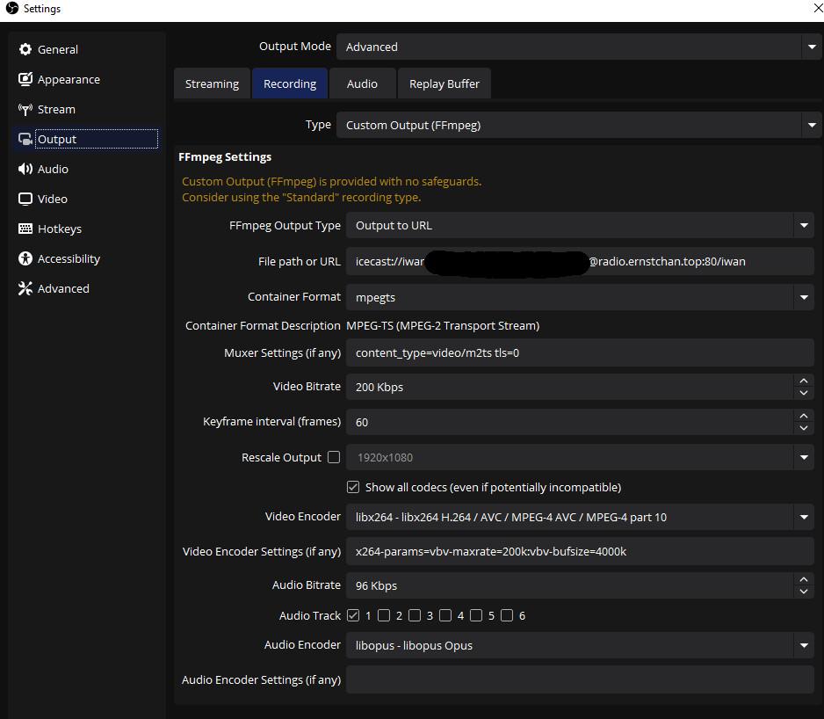Click the Appearance icon in sidebar
This screenshot has height=719, width=824.
pos(25,79)
